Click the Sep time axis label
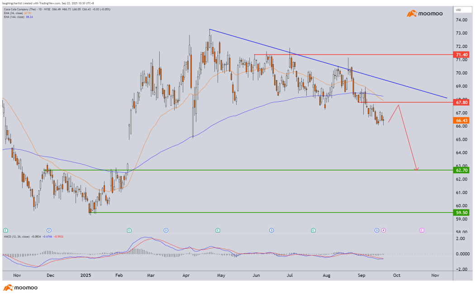475x294 pixels. pyautogui.click(x=361, y=275)
